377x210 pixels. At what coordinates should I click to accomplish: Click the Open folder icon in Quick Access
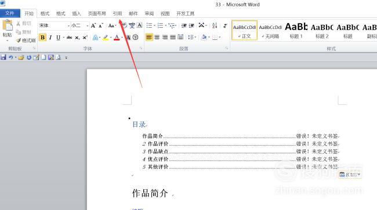tap(21, 57)
